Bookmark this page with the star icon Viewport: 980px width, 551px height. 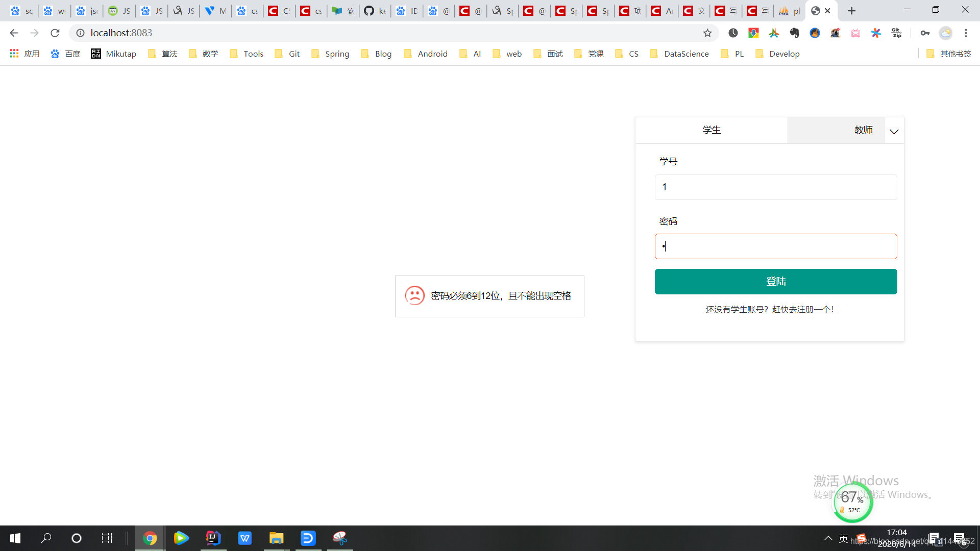tap(707, 33)
